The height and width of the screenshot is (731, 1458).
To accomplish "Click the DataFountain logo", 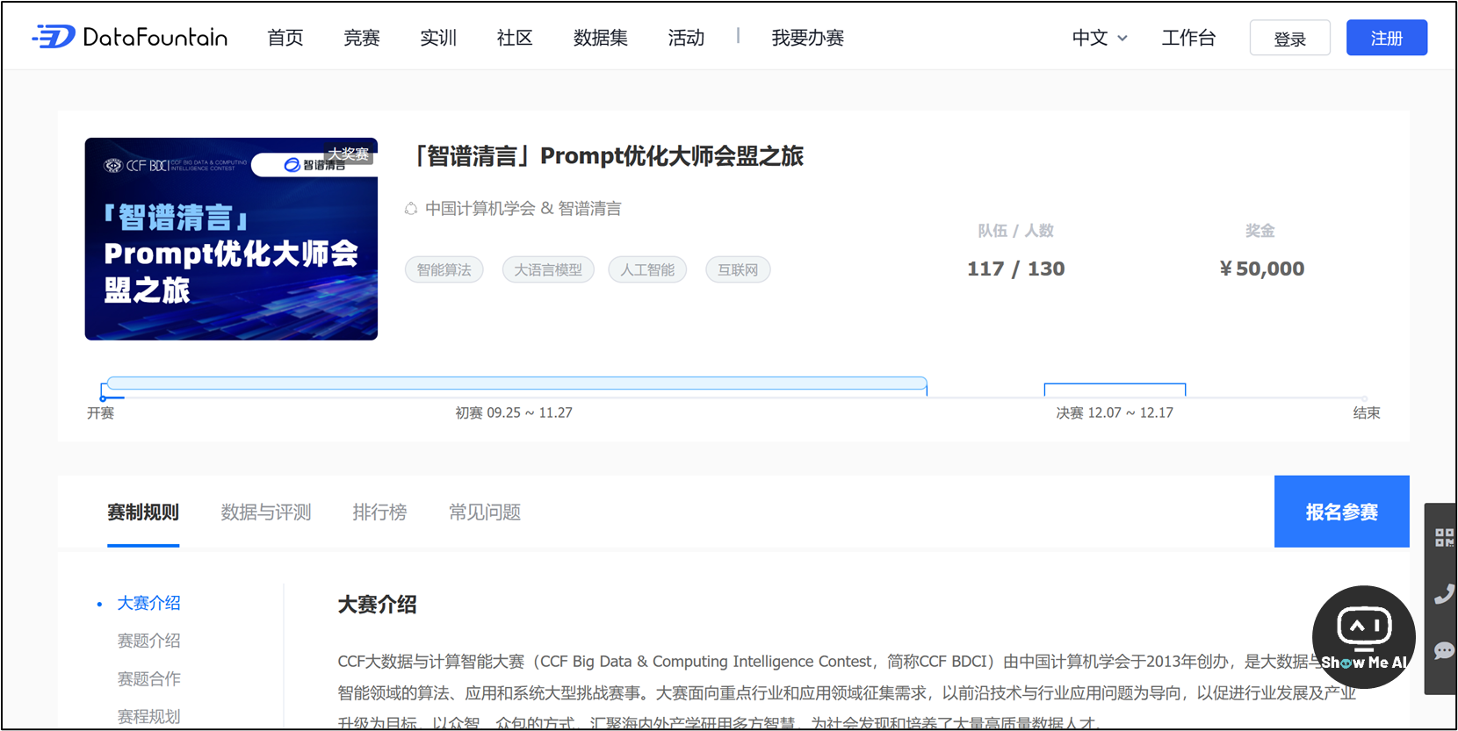I will point(130,37).
